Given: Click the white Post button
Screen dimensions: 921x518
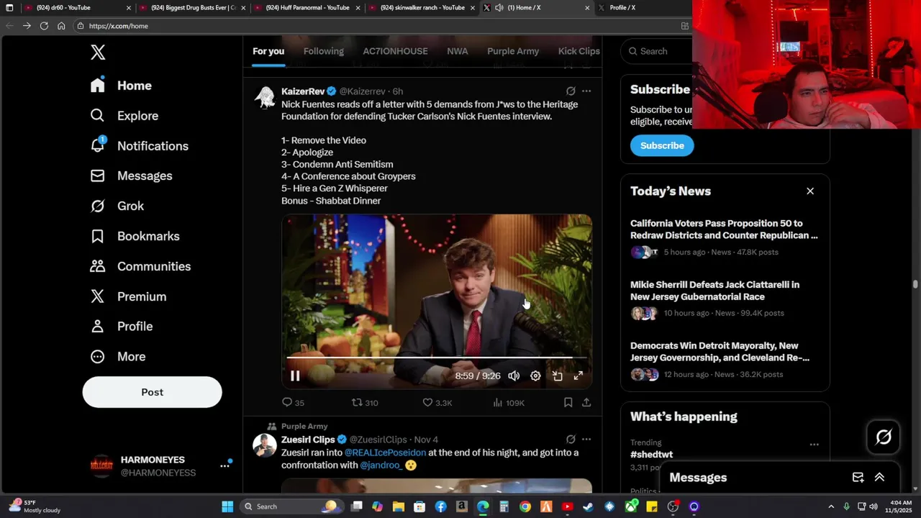Looking at the screenshot, I should tap(152, 392).
